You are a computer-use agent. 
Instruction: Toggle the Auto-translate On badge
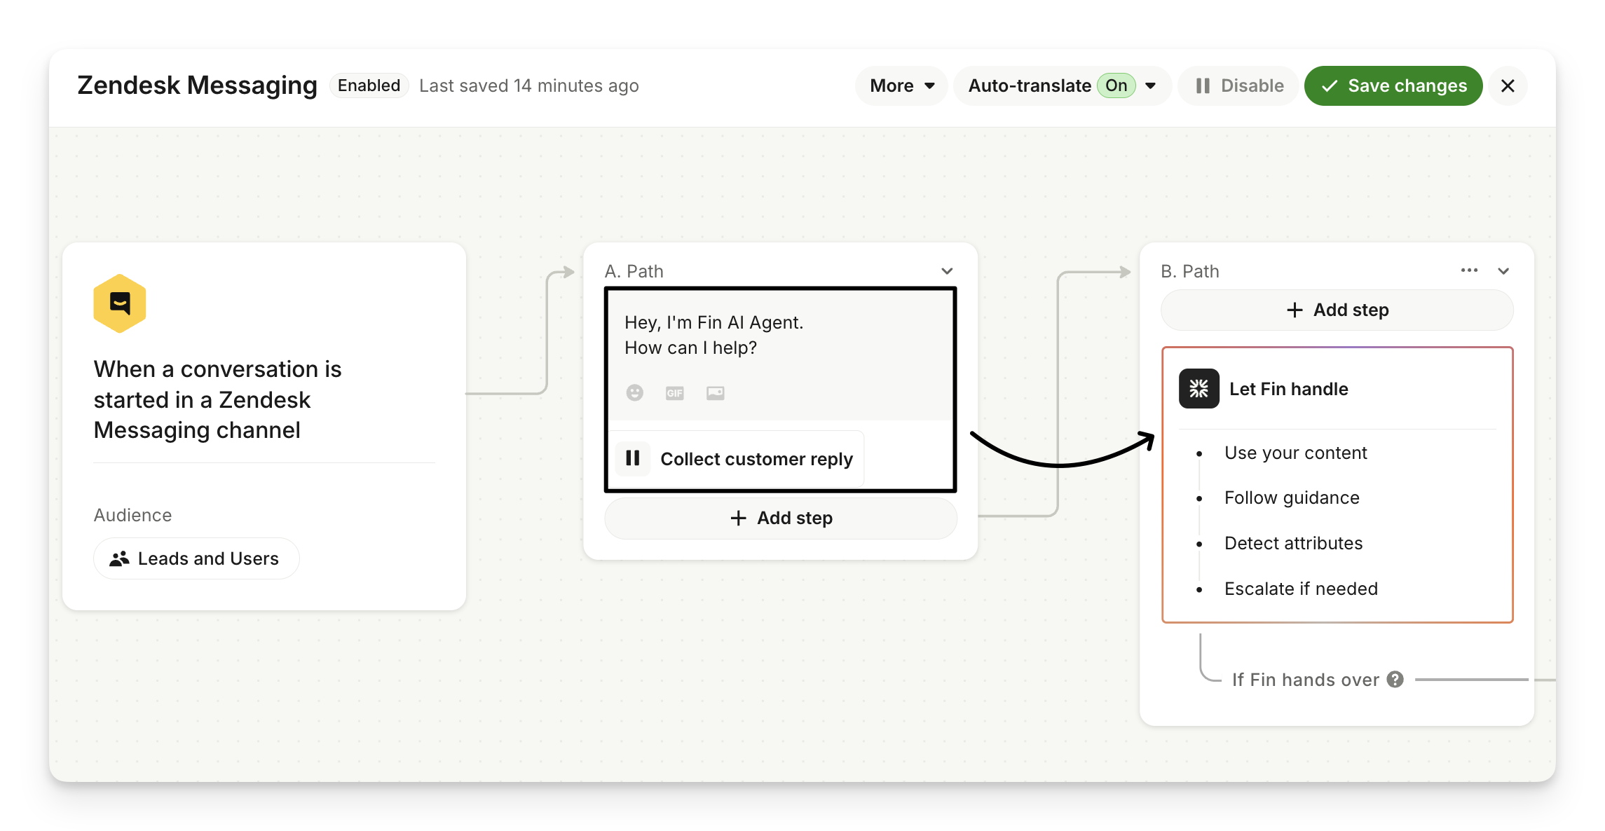(1116, 85)
